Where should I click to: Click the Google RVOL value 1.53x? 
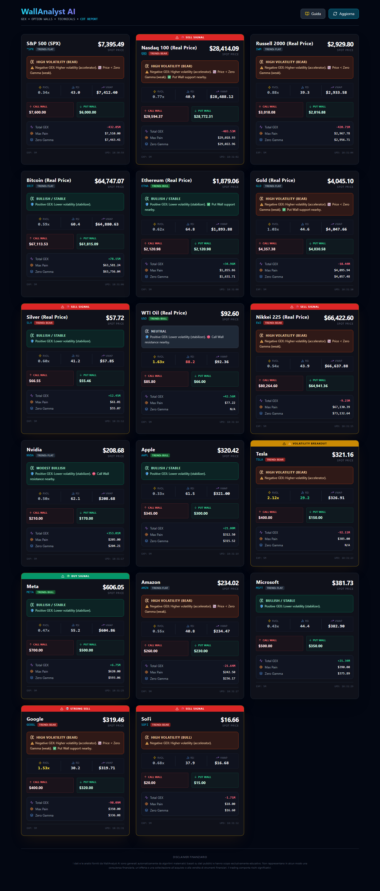[44, 768]
